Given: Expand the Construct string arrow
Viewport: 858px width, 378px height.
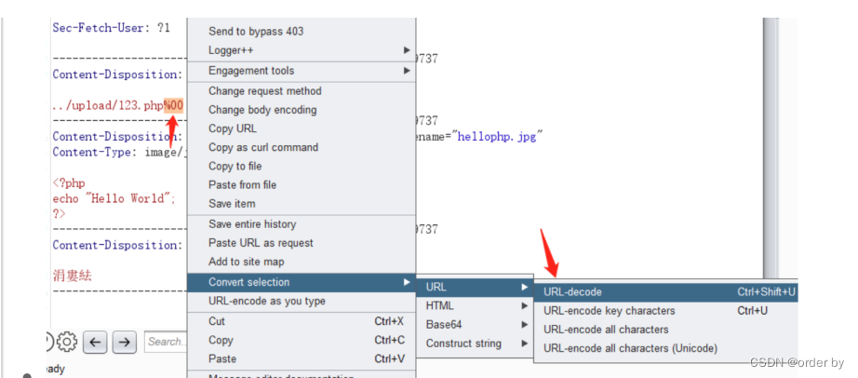Looking at the screenshot, I should click(525, 344).
